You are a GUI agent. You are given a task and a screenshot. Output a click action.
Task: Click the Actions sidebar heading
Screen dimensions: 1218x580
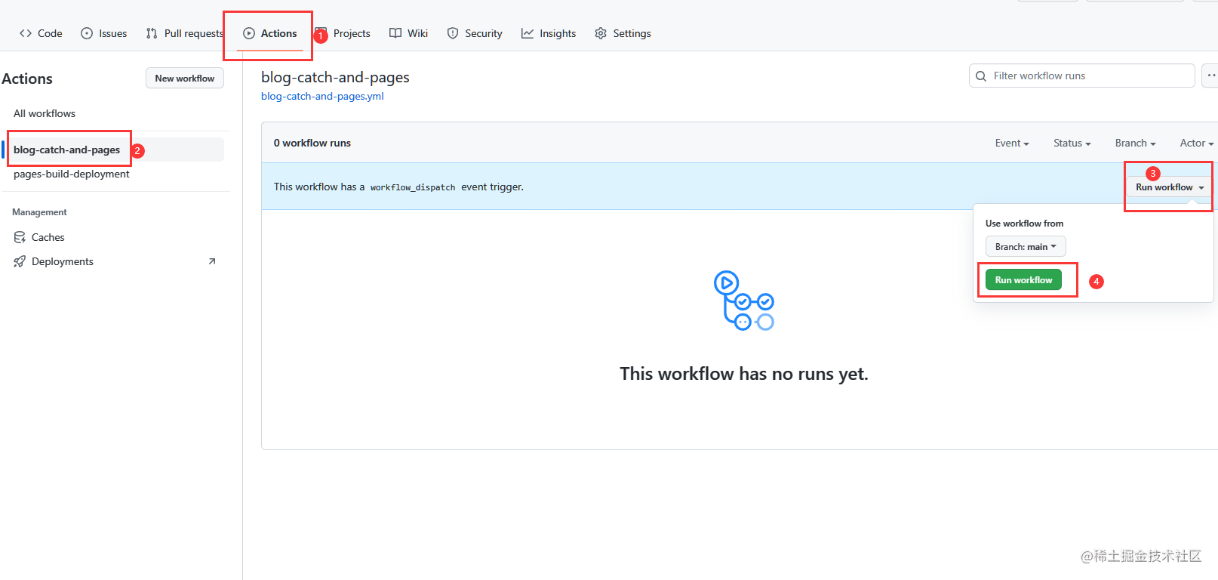pos(27,79)
